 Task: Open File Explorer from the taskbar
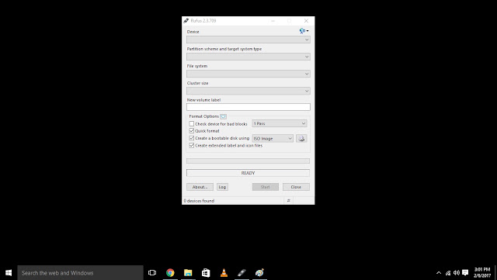(188, 273)
